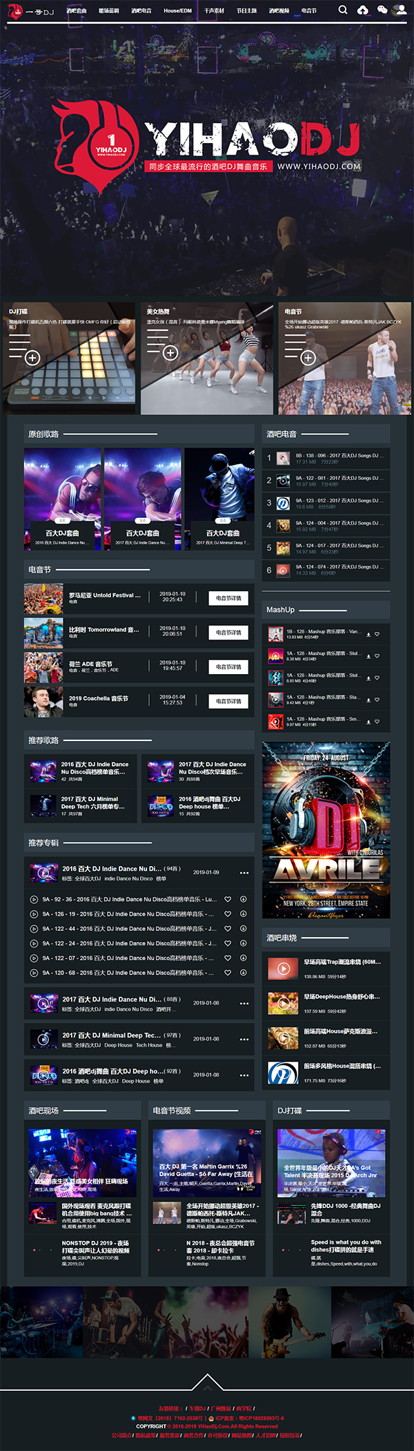Viewport: 414px width, 1451px height.
Task: Open 电音节详情 for 荷兰 ADE 音乐节
Action: (228, 667)
